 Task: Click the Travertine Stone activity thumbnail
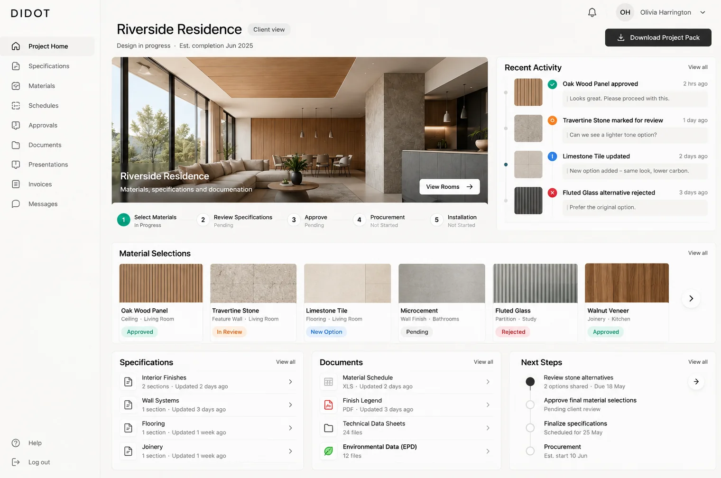pyautogui.click(x=528, y=128)
